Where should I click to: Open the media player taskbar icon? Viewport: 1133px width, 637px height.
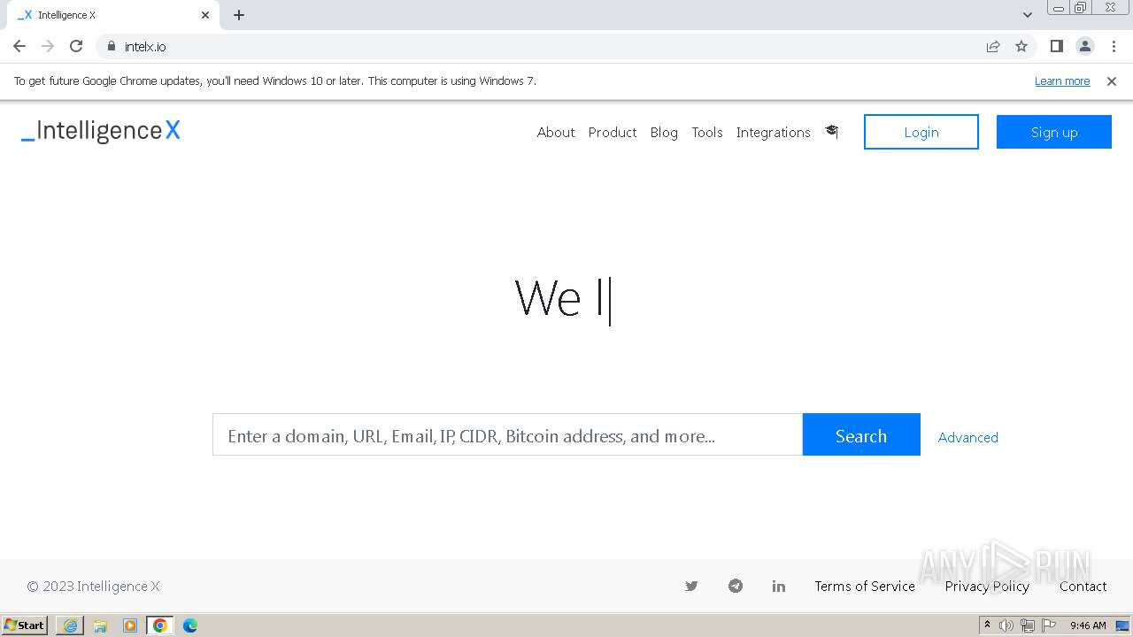point(130,625)
